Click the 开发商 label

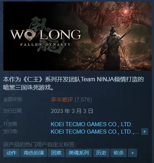[10, 124]
